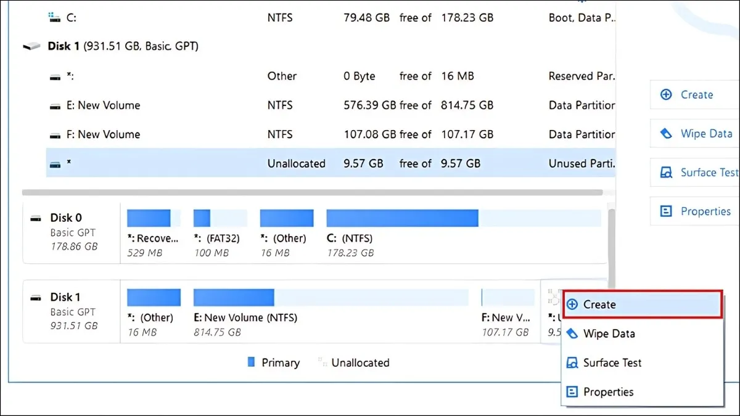Click the Disk 0 icon in disk map
Screen dimensions: 740x416
click(x=37, y=218)
